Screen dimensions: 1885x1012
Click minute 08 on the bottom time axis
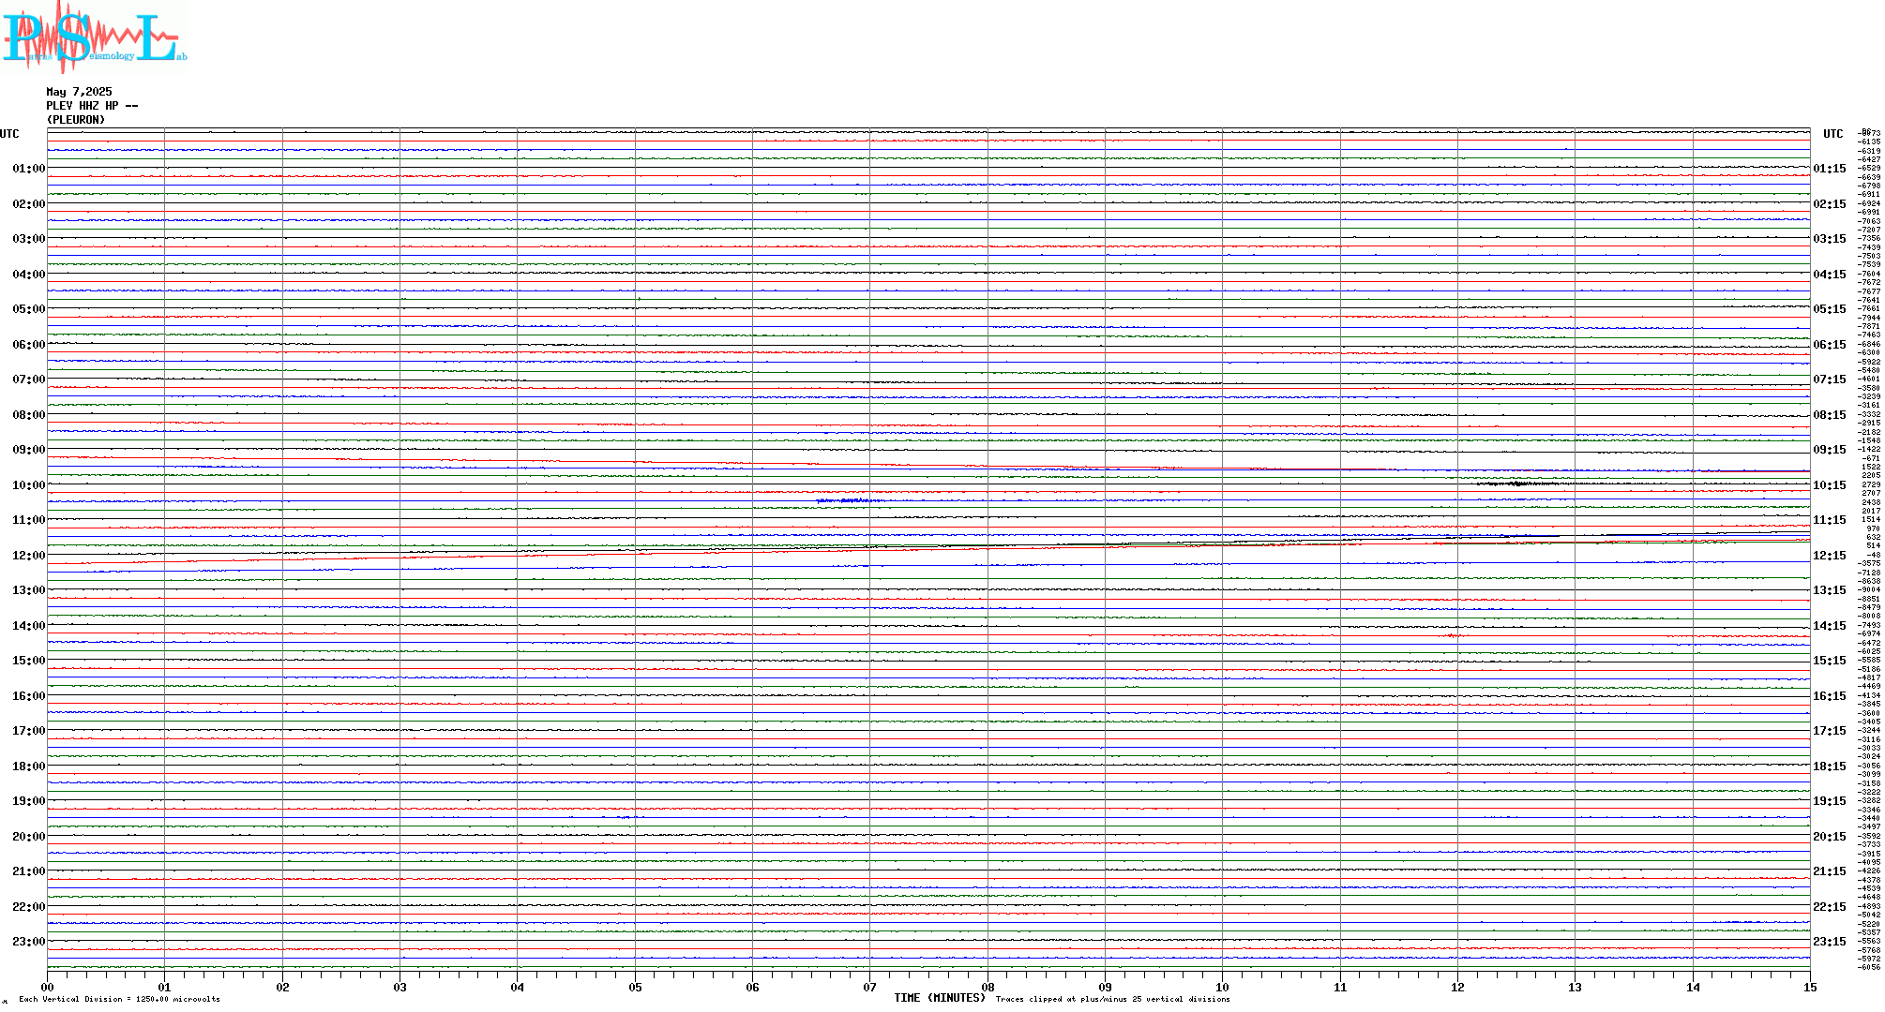click(988, 987)
